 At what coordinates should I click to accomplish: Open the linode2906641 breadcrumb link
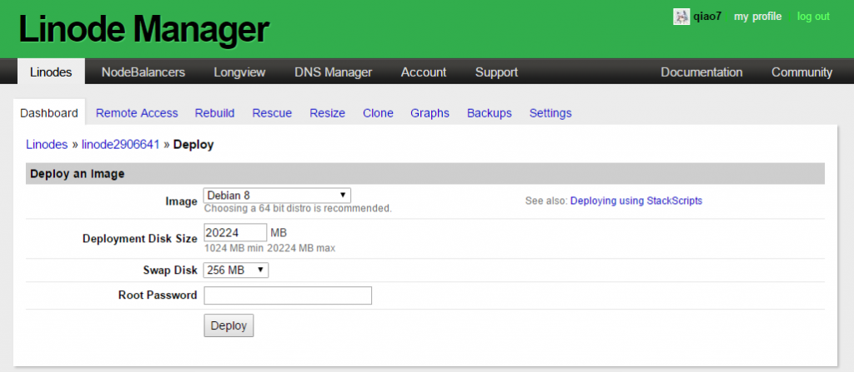(x=120, y=144)
